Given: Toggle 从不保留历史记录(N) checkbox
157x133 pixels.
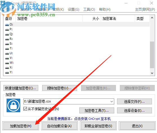Looking at the screenshot, I should (x=25, y=109).
